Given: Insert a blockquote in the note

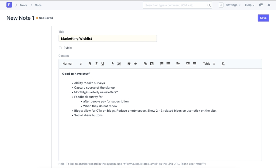Looking at the screenshot, I should click(129, 64).
